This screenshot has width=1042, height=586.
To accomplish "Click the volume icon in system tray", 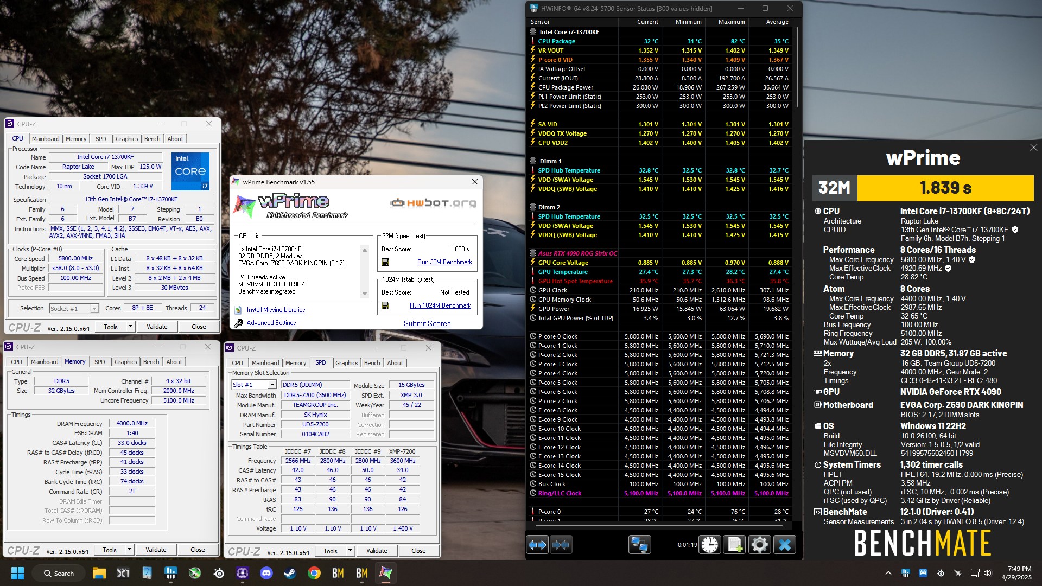I will (988, 573).
